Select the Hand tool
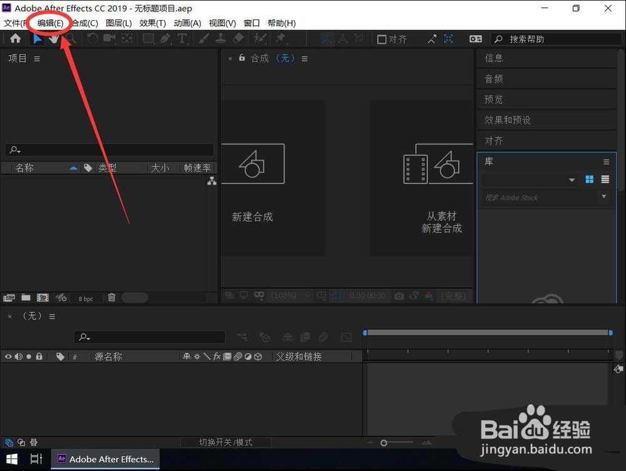 (x=53, y=39)
